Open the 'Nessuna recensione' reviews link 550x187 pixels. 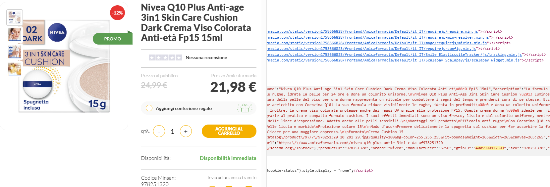(x=206, y=57)
